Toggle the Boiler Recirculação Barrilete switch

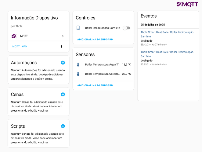(x=126, y=28)
